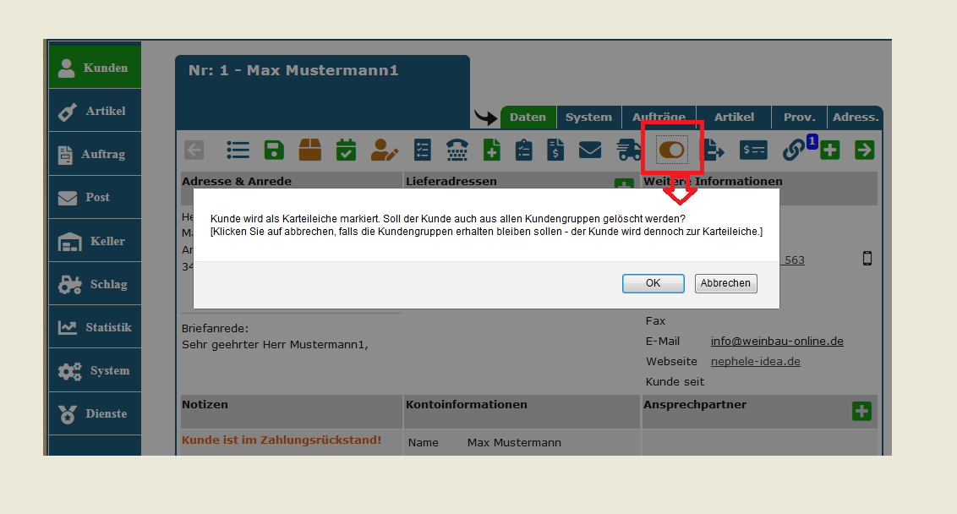The image size is (957, 514).
Task: Open the nephele-idea.de website link
Action: [755, 362]
